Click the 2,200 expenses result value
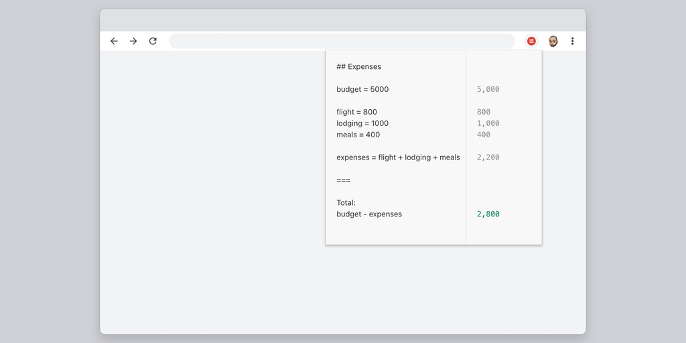 coord(488,157)
